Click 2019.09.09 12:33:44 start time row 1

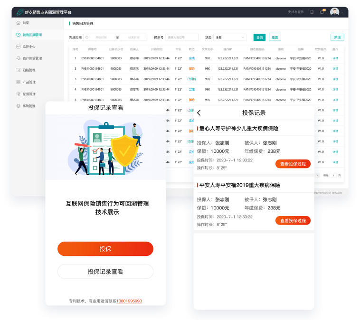[x=156, y=58]
